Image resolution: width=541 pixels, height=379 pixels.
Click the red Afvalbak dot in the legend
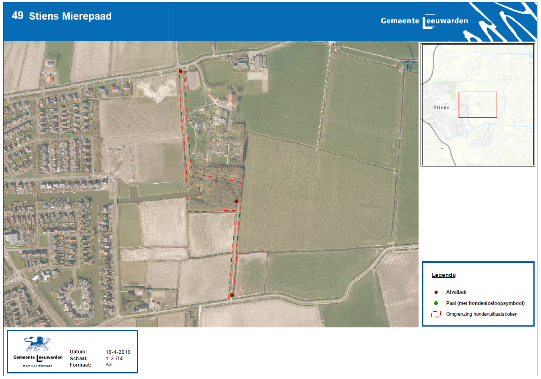[x=436, y=292]
